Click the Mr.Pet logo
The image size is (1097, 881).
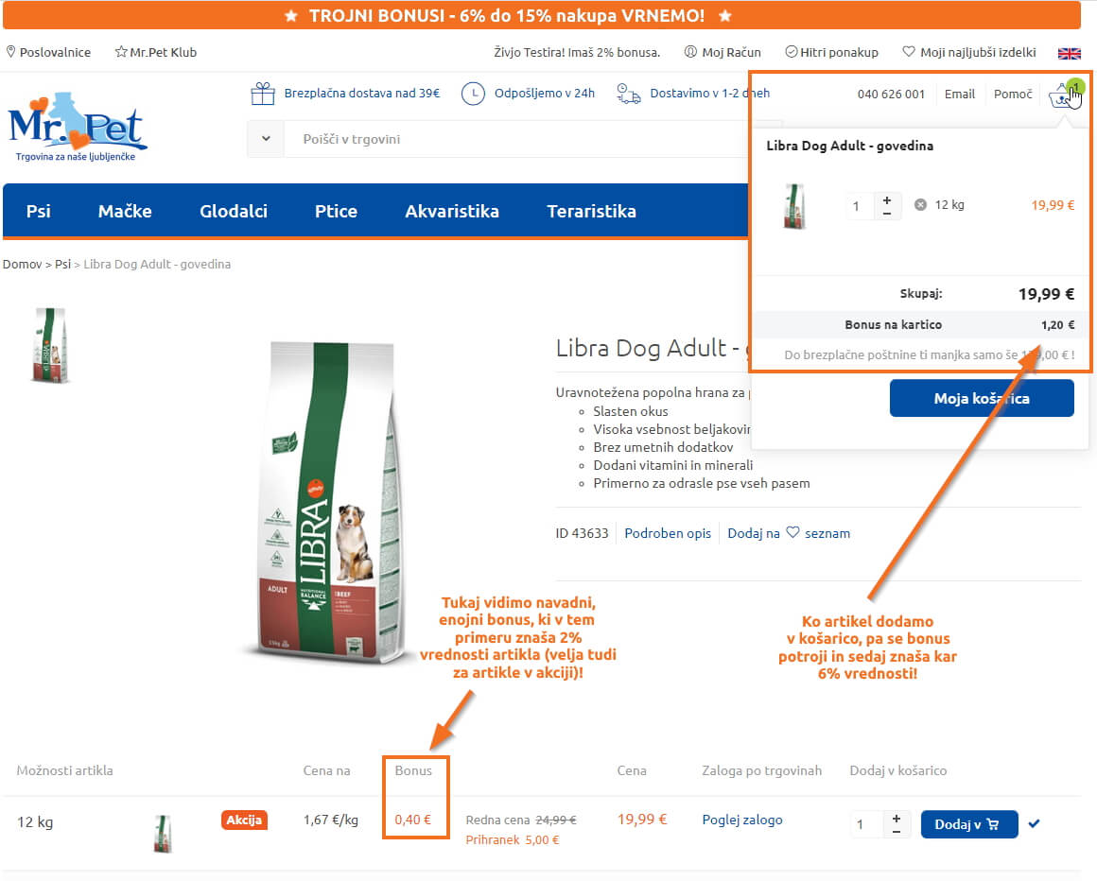point(77,128)
